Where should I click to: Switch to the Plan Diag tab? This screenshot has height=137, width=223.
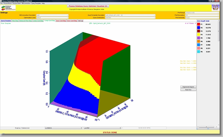point(15,21)
